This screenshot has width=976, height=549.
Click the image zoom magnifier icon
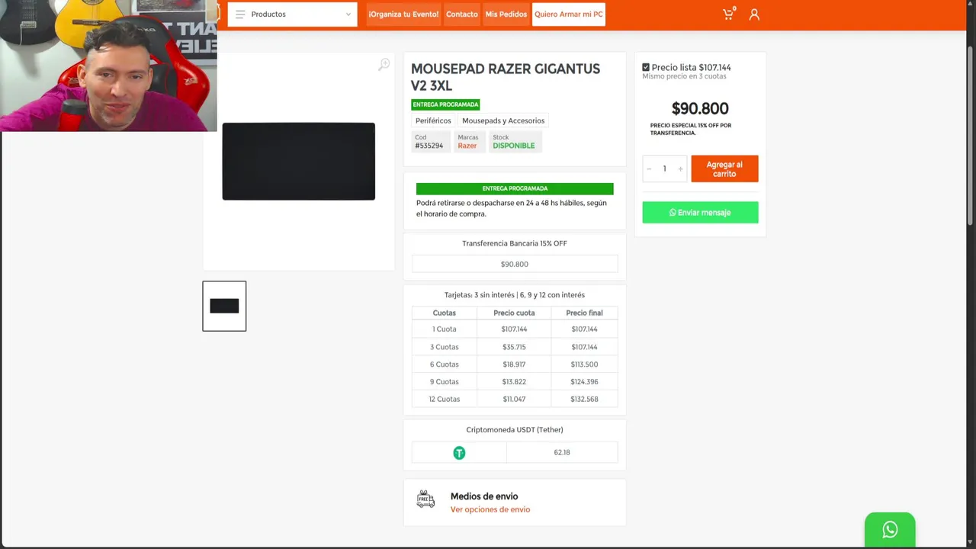(x=384, y=65)
